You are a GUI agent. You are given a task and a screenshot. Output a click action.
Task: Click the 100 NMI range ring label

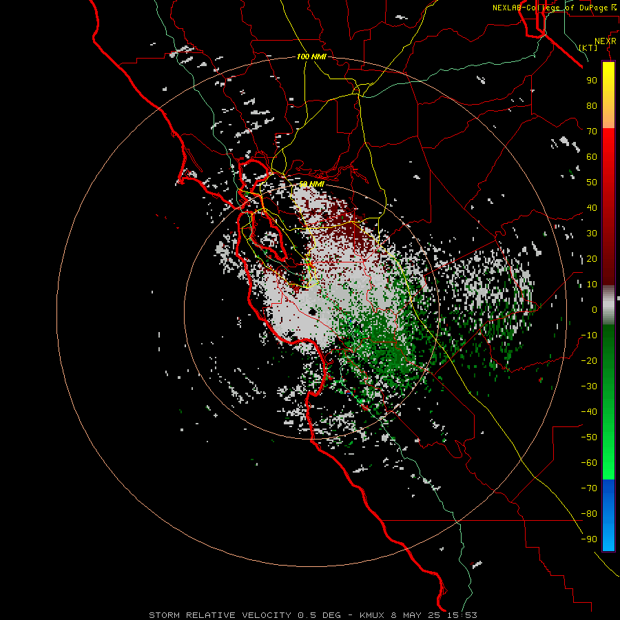coord(311,57)
